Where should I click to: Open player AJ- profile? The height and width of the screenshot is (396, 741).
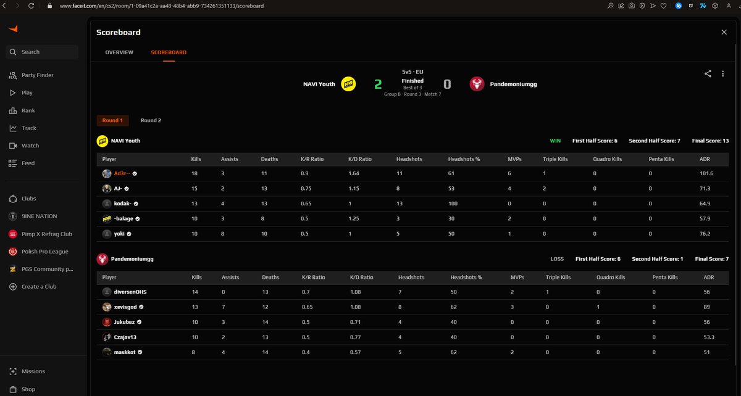point(119,189)
